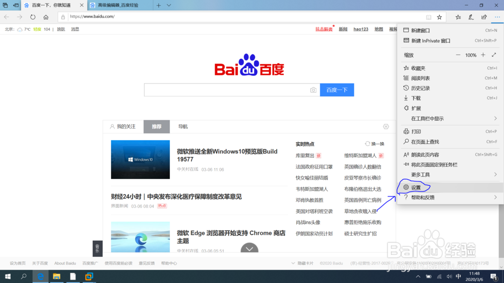Click the down arrow expand feed button
504x283 pixels.
249,248
